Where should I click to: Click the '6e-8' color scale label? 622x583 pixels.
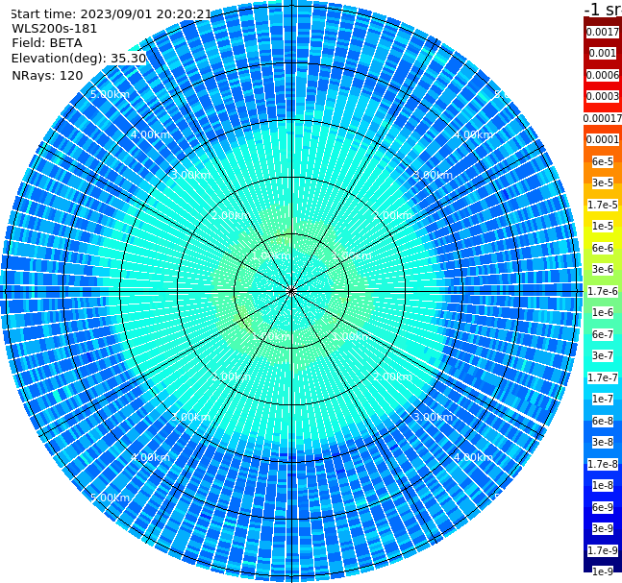(x=603, y=421)
